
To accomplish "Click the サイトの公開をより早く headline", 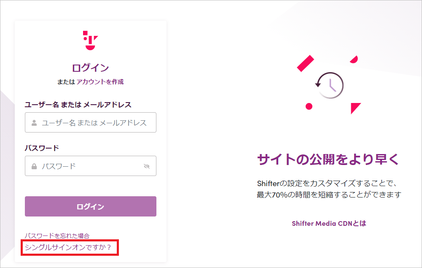I will [x=328, y=159].
